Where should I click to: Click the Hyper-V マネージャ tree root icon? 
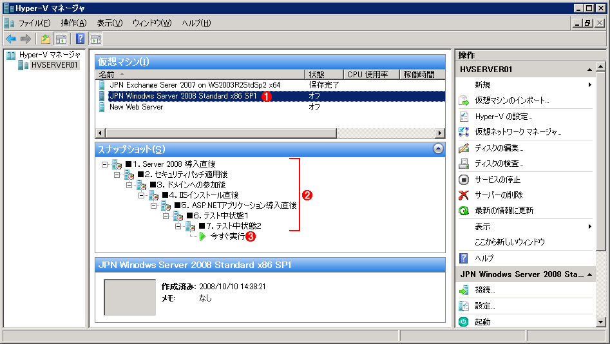[12, 55]
